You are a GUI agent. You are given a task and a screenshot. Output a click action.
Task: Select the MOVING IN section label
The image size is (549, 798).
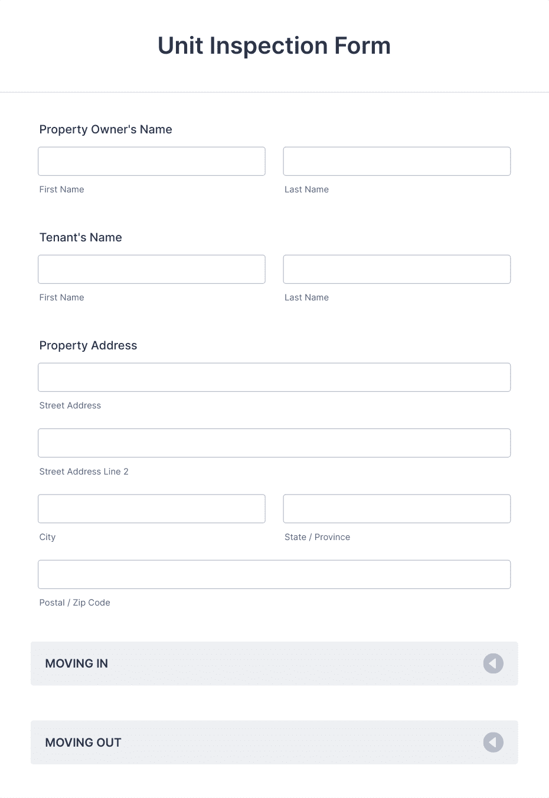tap(76, 663)
